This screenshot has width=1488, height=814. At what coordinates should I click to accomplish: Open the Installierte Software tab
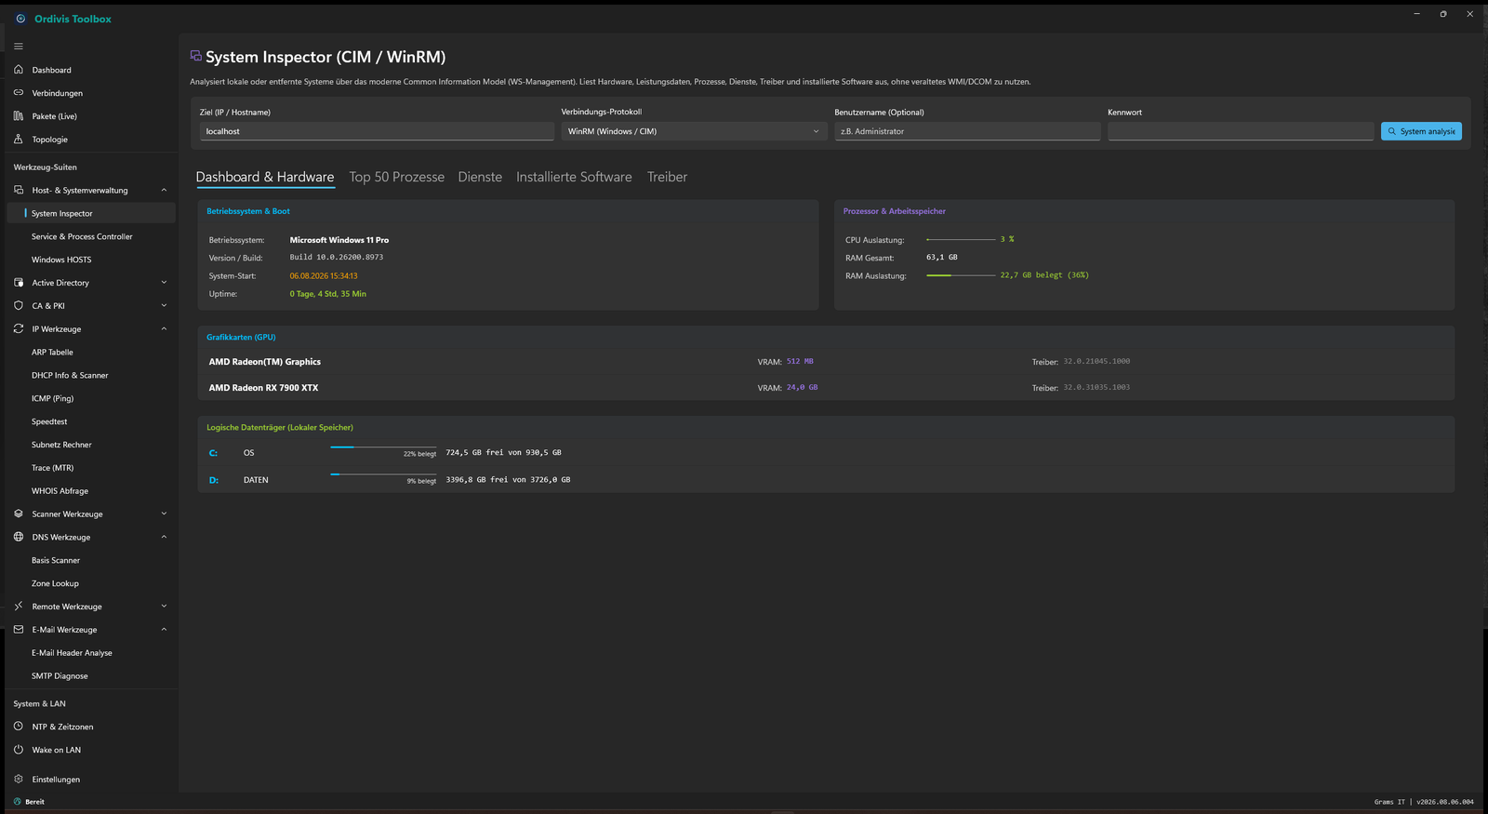click(x=574, y=177)
